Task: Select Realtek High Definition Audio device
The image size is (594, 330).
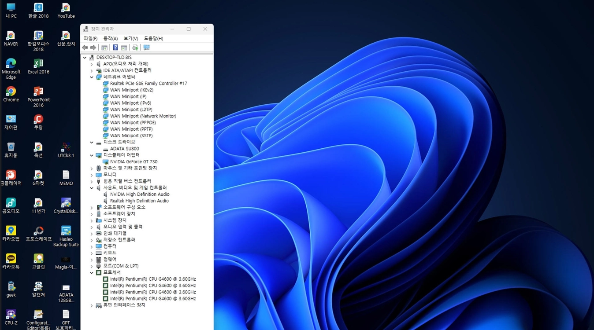Action: [139, 201]
